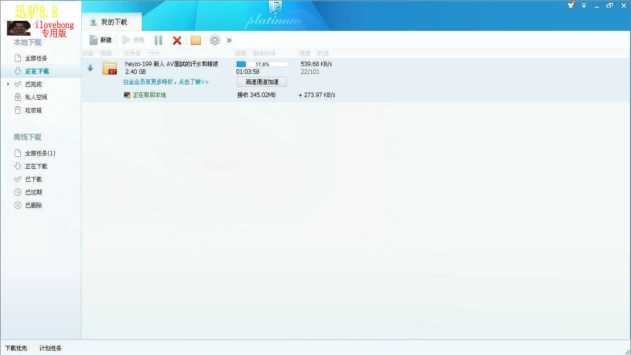Viewport: 631px width, 355px height.
Task: Click the lock icon beside 私人空间
Action: [x=18, y=97]
